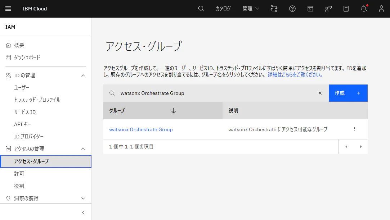Open the カタログ catalog menu
The width and height of the screenshot is (390, 220).
click(223, 9)
